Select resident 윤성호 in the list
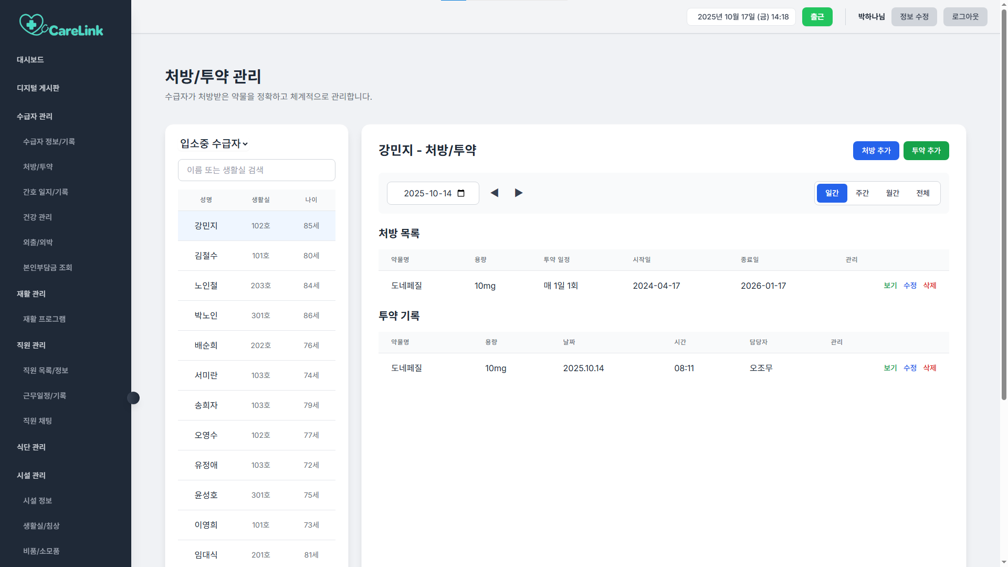The image size is (1008, 567). 257,495
